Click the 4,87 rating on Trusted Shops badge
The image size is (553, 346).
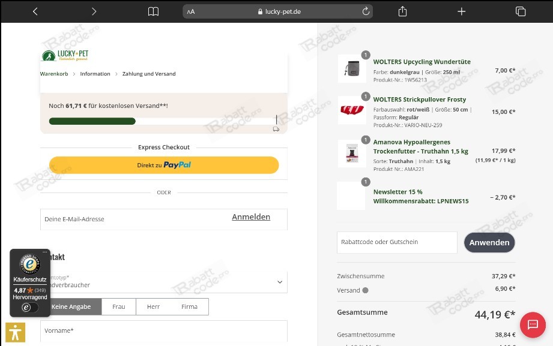[20, 290]
